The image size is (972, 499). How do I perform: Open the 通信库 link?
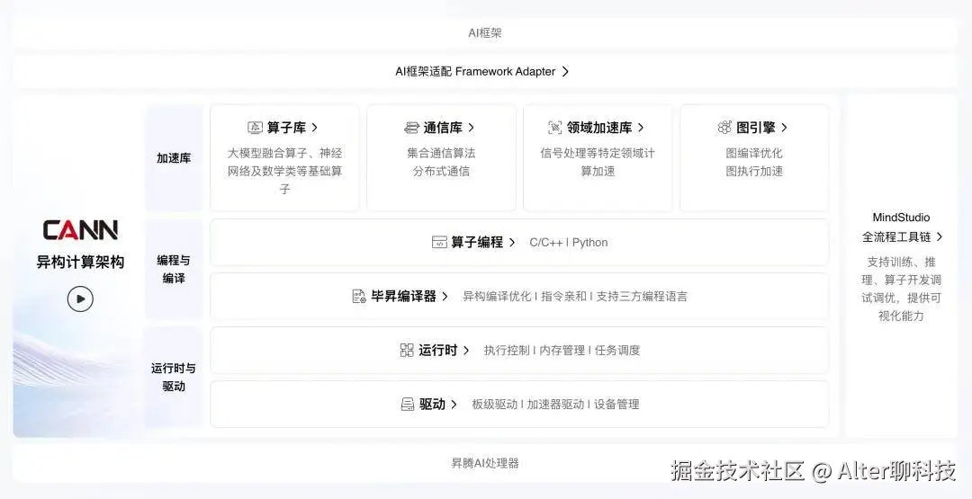click(x=443, y=128)
